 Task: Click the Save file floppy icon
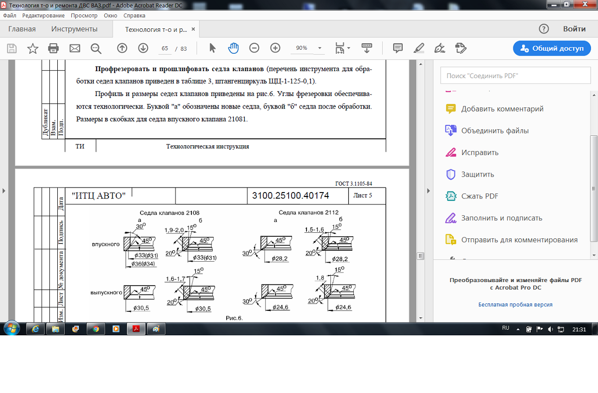[x=11, y=48]
